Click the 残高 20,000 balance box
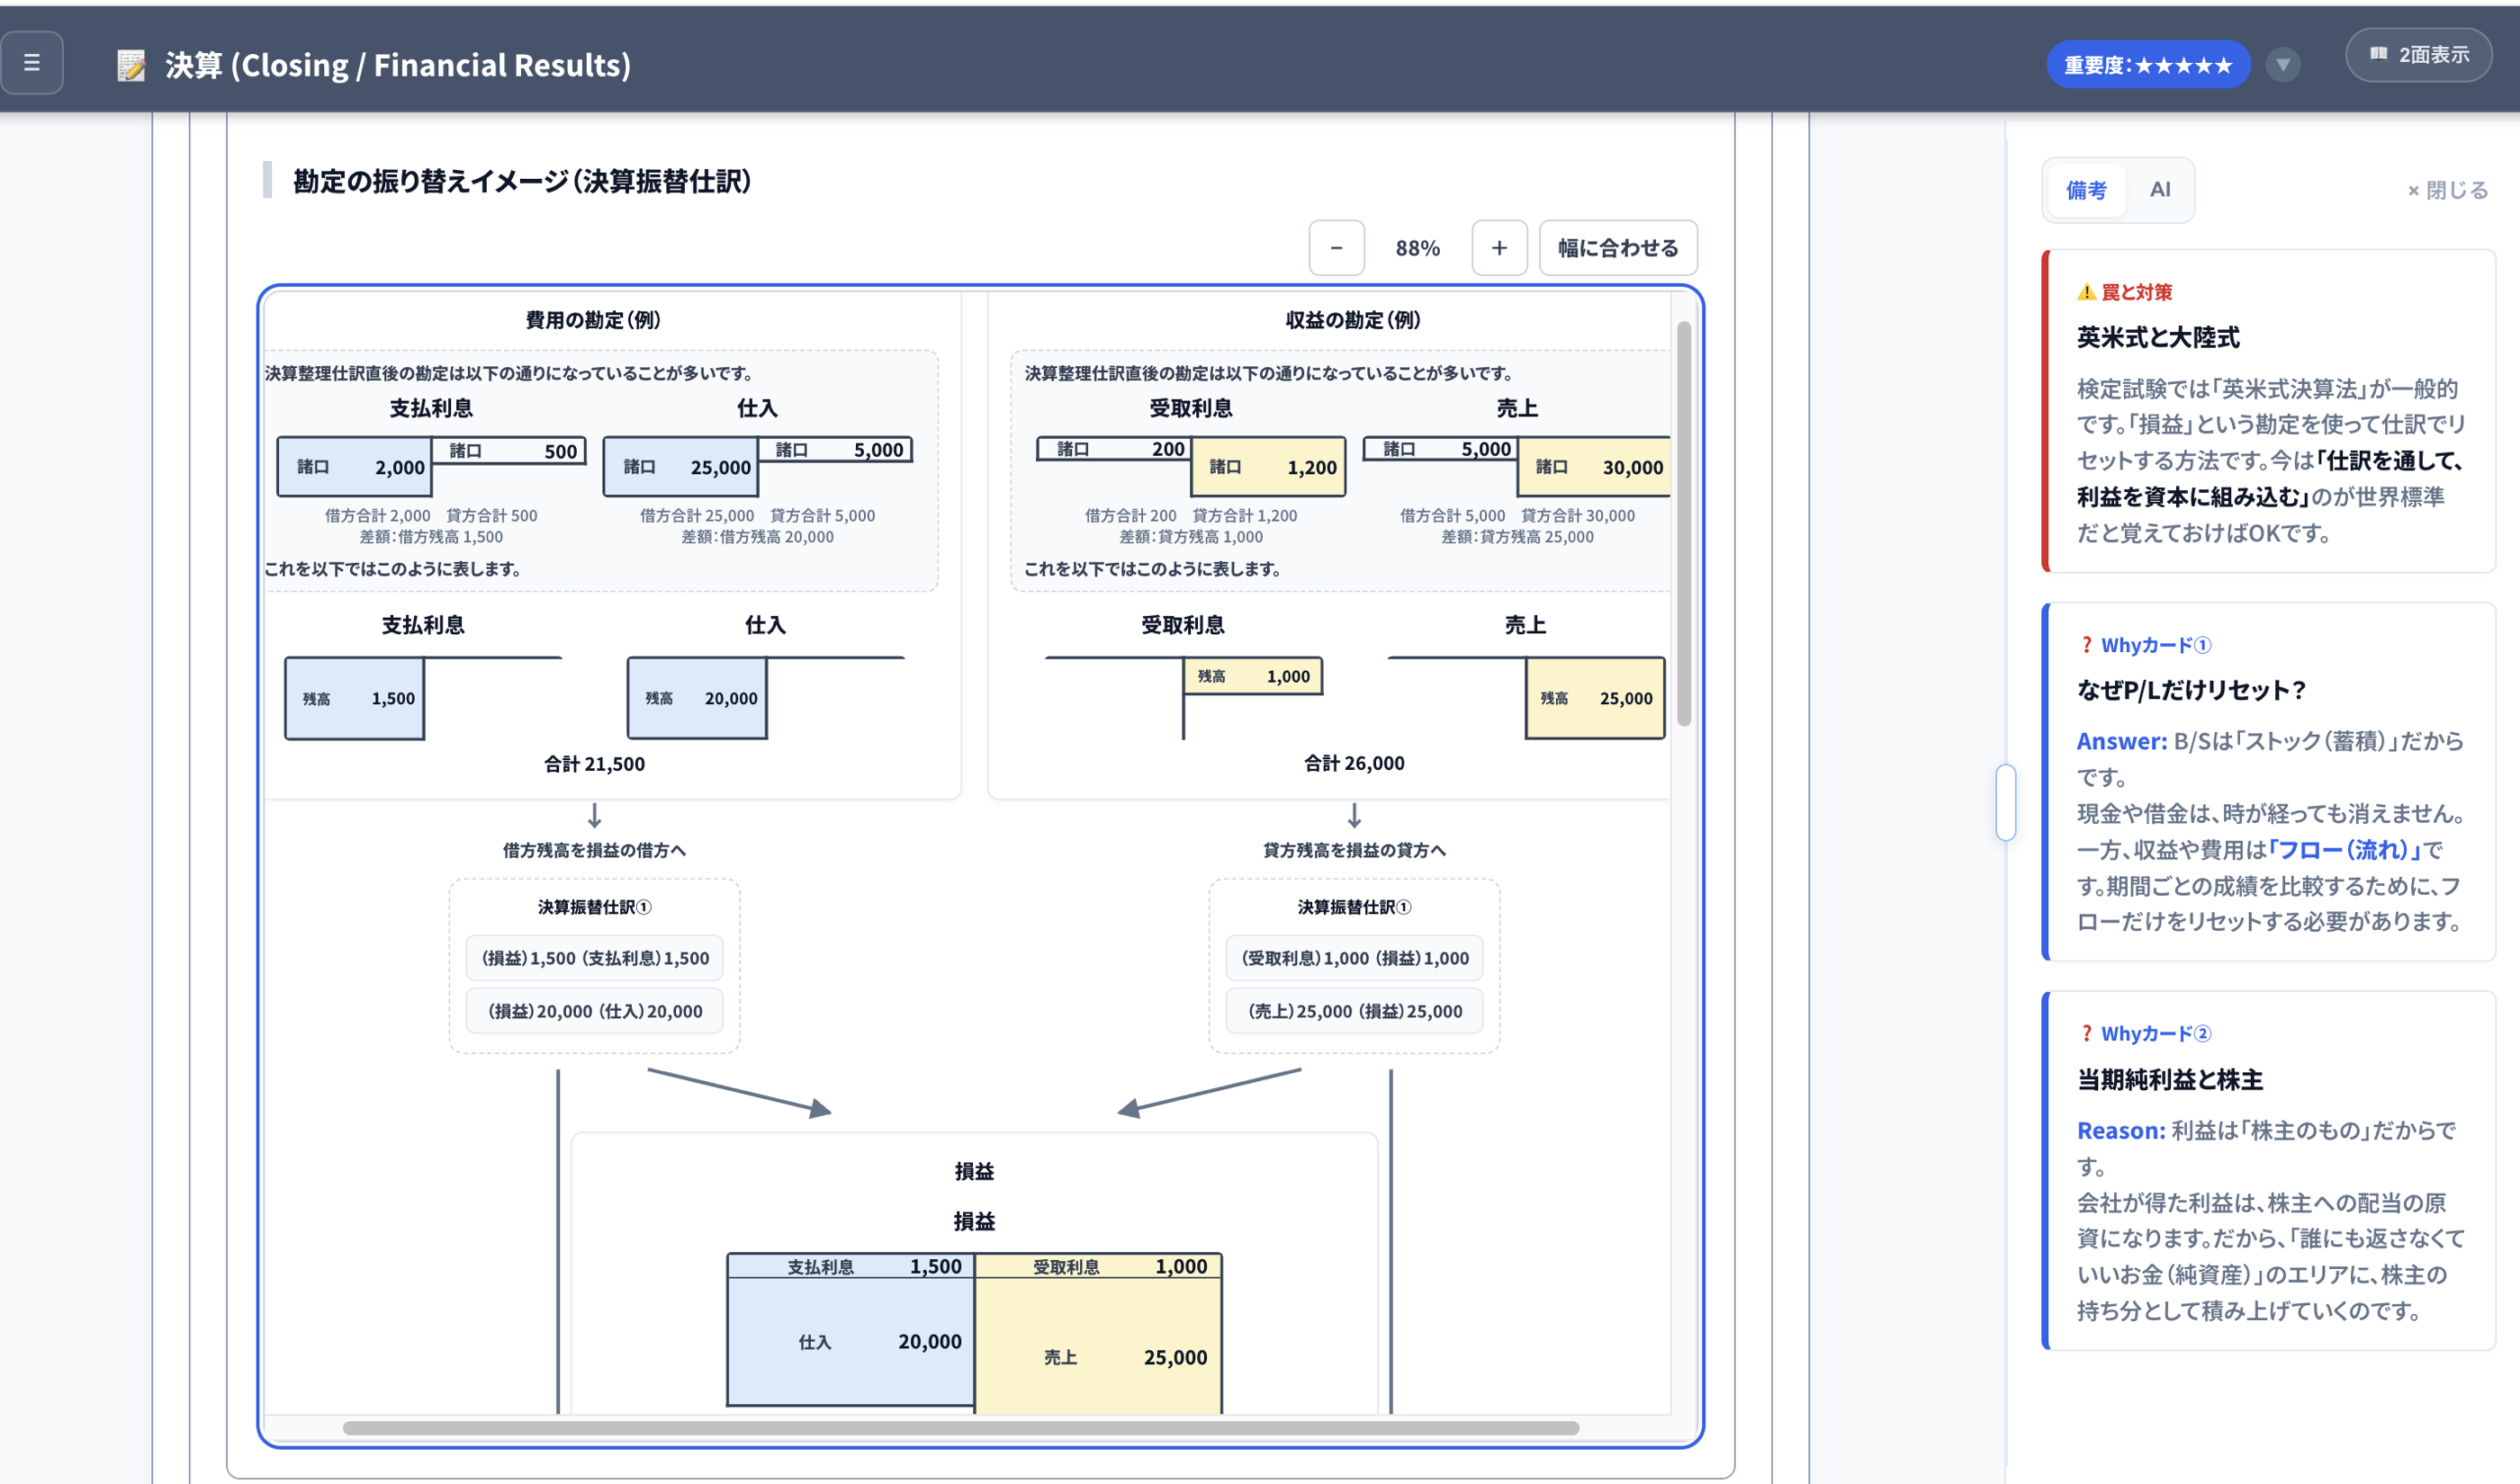2520x1484 pixels. (x=697, y=698)
